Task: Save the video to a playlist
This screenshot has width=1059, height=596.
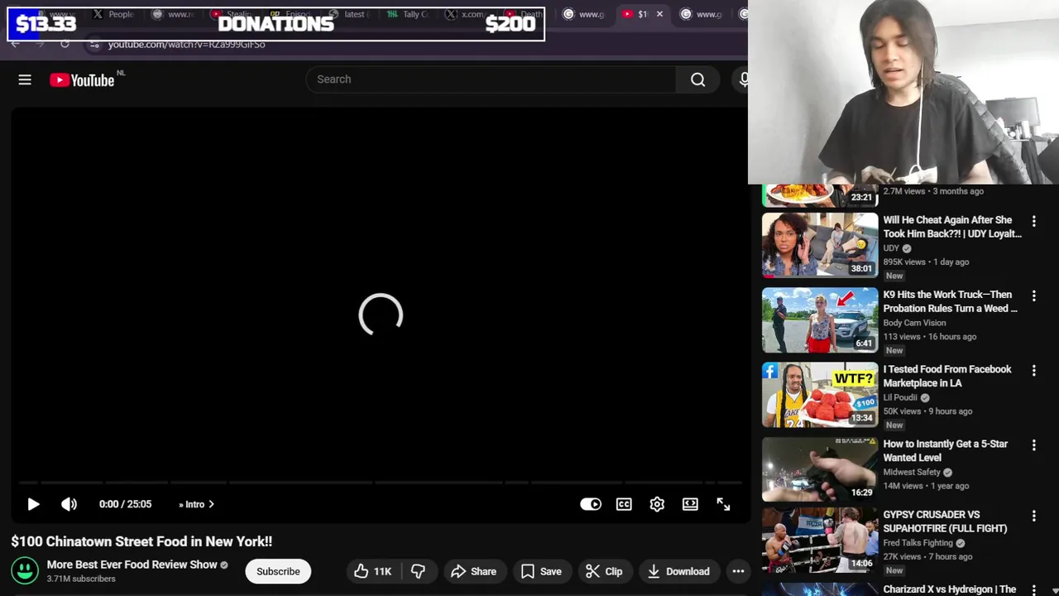Action: (x=541, y=571)
